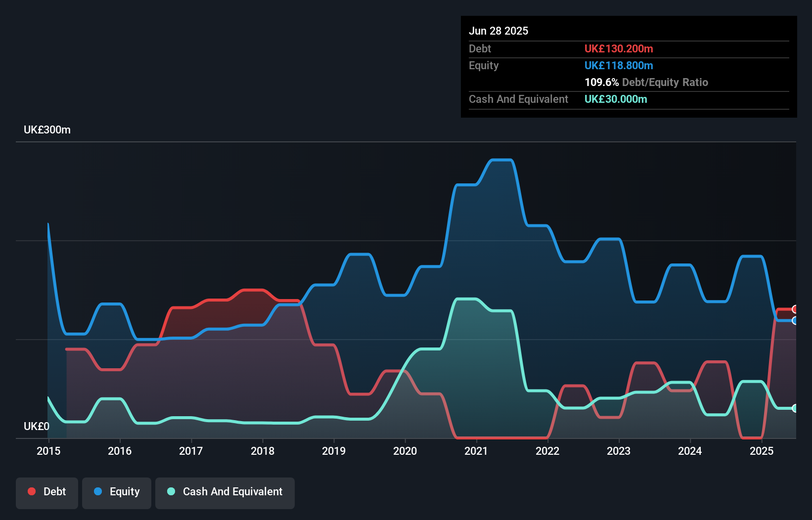The image size is (812, 520).
Task: Toggle visibility of the Equity series
Action: (x=116, y=492)
